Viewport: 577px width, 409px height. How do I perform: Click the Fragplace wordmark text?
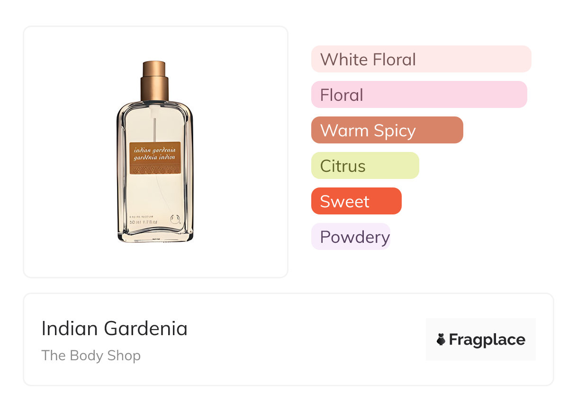[487, 339]
